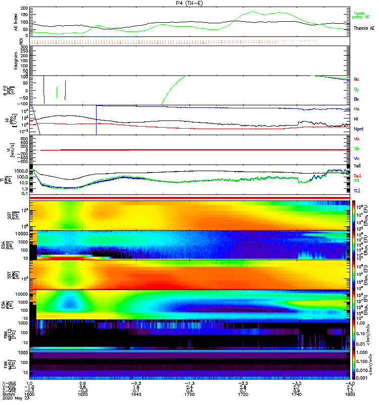Click the green "By" legend label

click(356, 90)
